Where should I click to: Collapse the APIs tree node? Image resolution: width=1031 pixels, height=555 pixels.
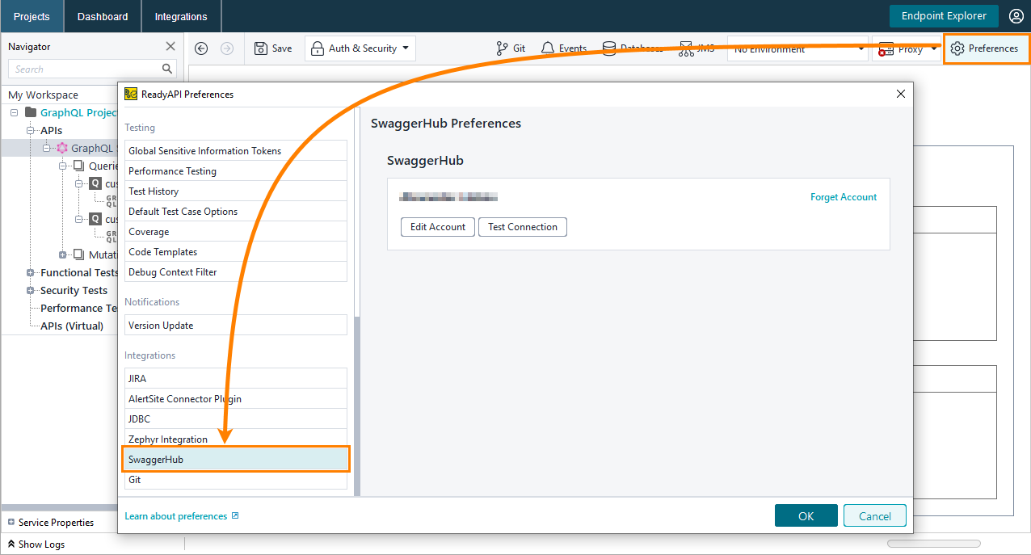[29, 130]
